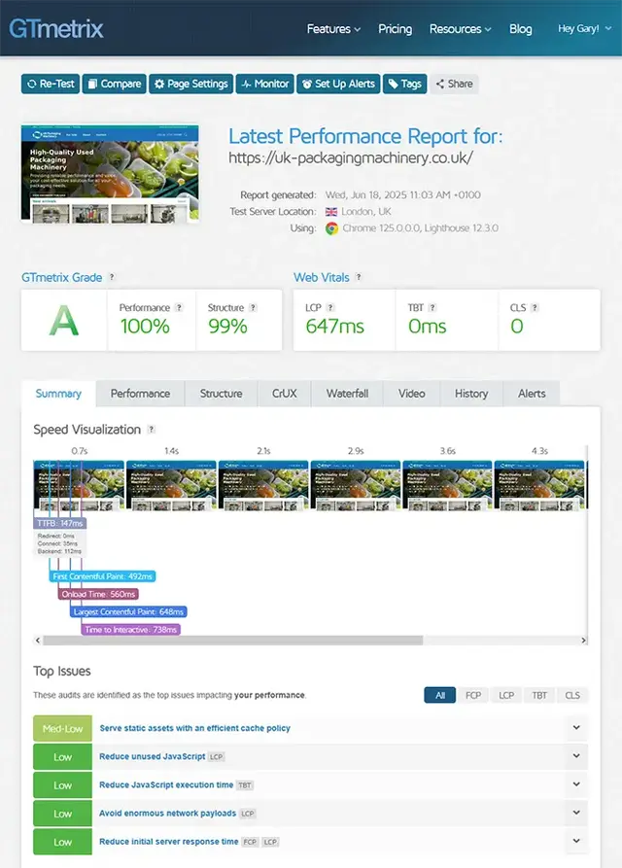This screenshot has width=622, height=868.
Task: Open the CrUX tab
Action: 285,394
